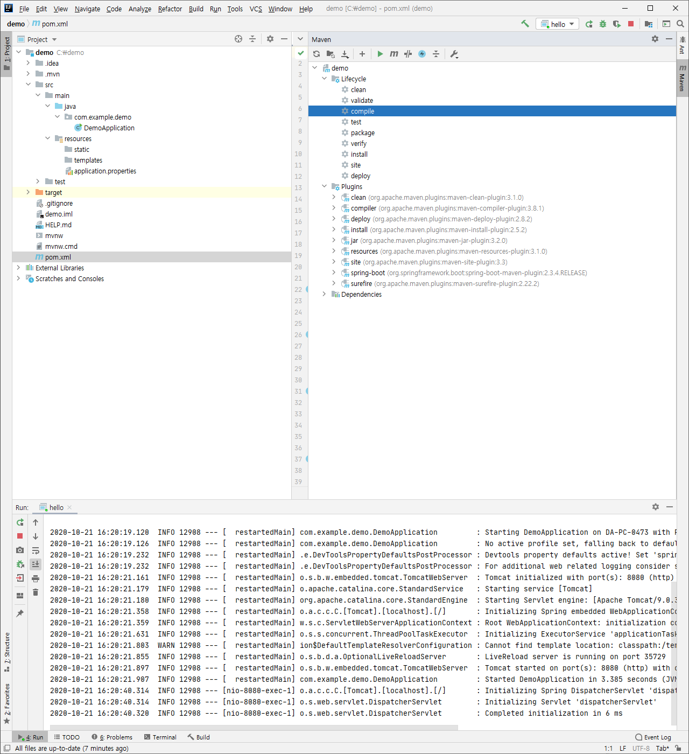Open the Structure side tool window

[x=6, y=652]
